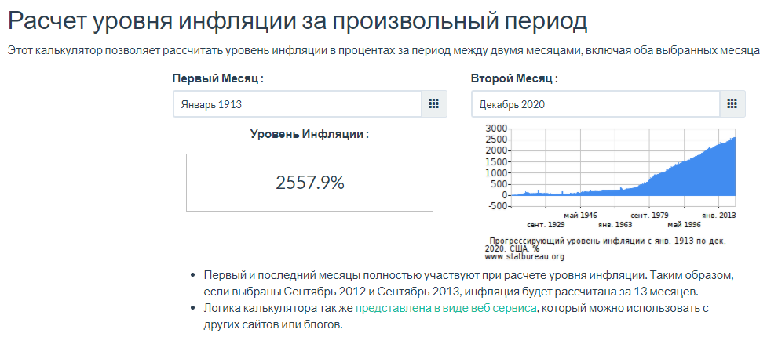Click the 'май 1946' chart axis label
Viewport: 767px width, 337px height.
point(581,214)
